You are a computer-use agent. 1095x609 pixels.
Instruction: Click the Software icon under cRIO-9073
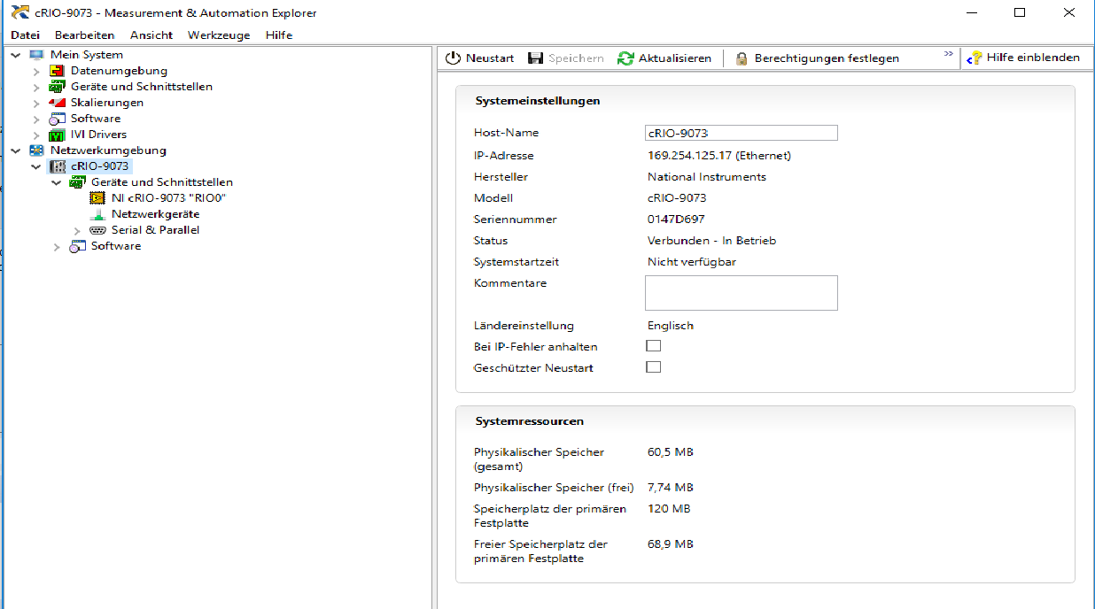77,246
